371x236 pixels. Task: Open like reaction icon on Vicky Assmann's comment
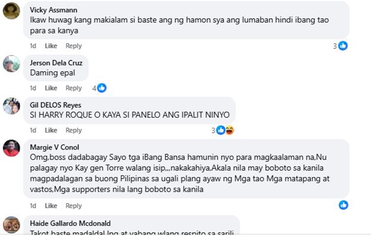point(343,45)
